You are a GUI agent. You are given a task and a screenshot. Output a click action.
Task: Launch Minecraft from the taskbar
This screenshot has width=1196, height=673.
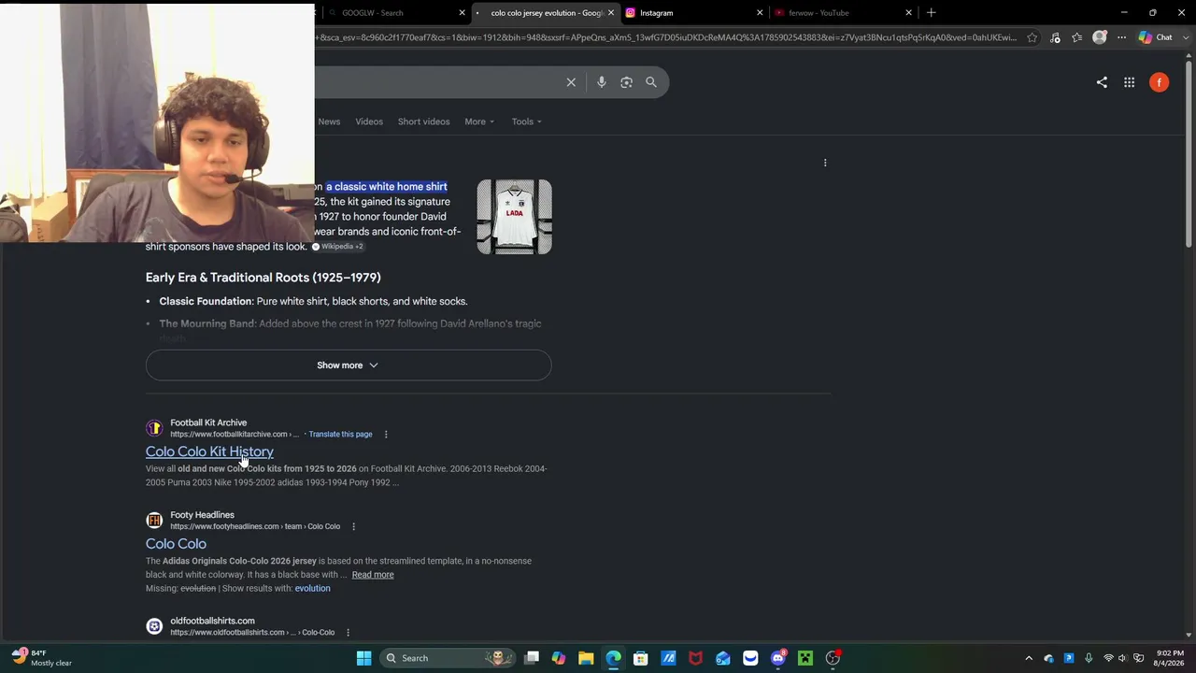[x=805, y=658]
